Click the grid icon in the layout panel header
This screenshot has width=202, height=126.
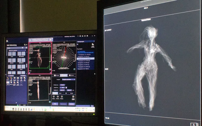[26, 48]
